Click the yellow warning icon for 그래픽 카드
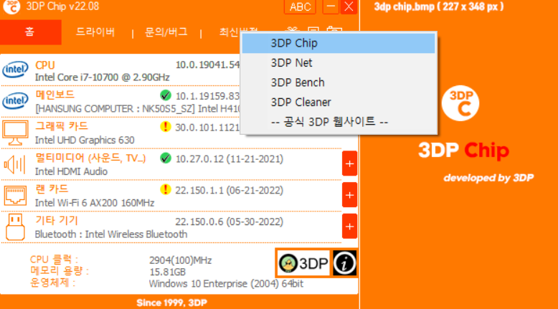The width and height of the screenshot is (558, 309). coord(166,127)
